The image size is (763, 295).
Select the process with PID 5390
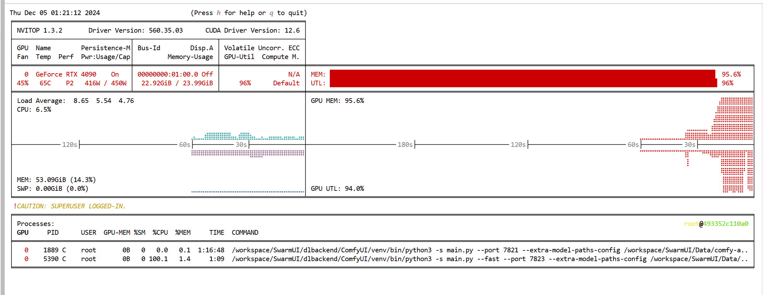[x=51, y=259]
